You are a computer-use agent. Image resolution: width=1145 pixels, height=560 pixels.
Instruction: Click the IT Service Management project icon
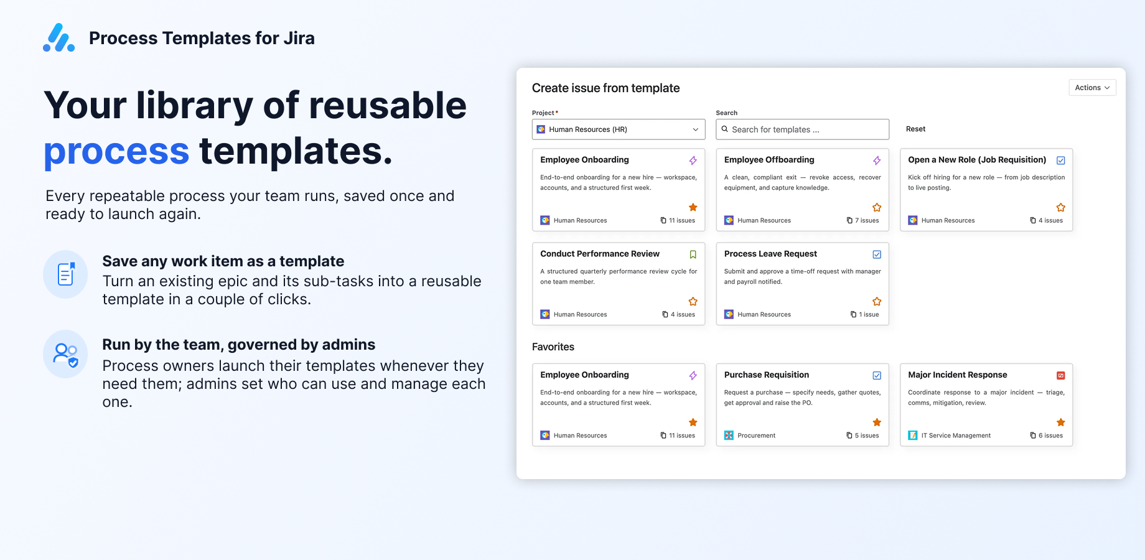(913, 436)
